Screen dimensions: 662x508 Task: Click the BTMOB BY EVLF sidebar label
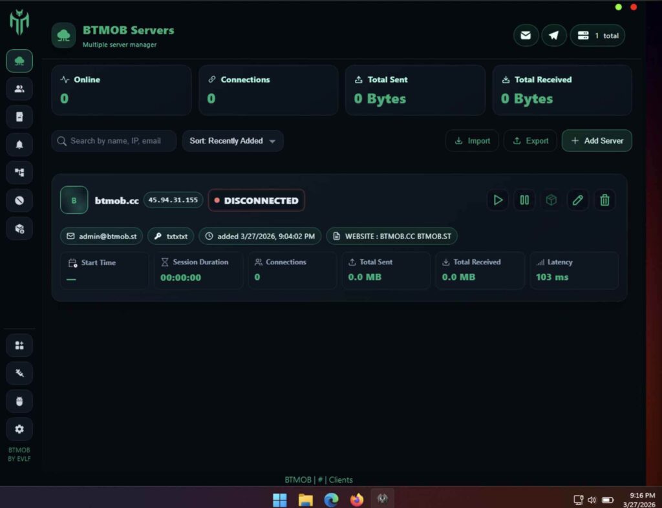point(19,454)
